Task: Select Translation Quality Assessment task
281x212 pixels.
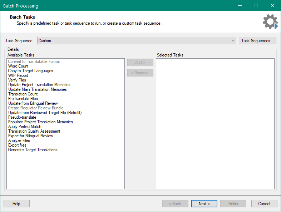Action: [34, 131]
